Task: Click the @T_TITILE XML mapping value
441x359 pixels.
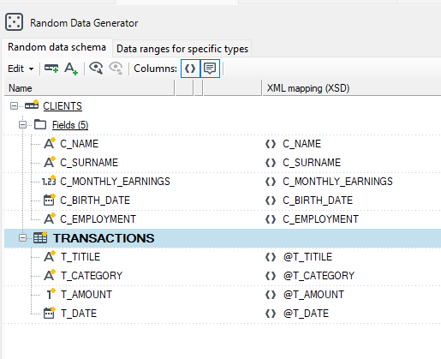Action: [307, 257]
